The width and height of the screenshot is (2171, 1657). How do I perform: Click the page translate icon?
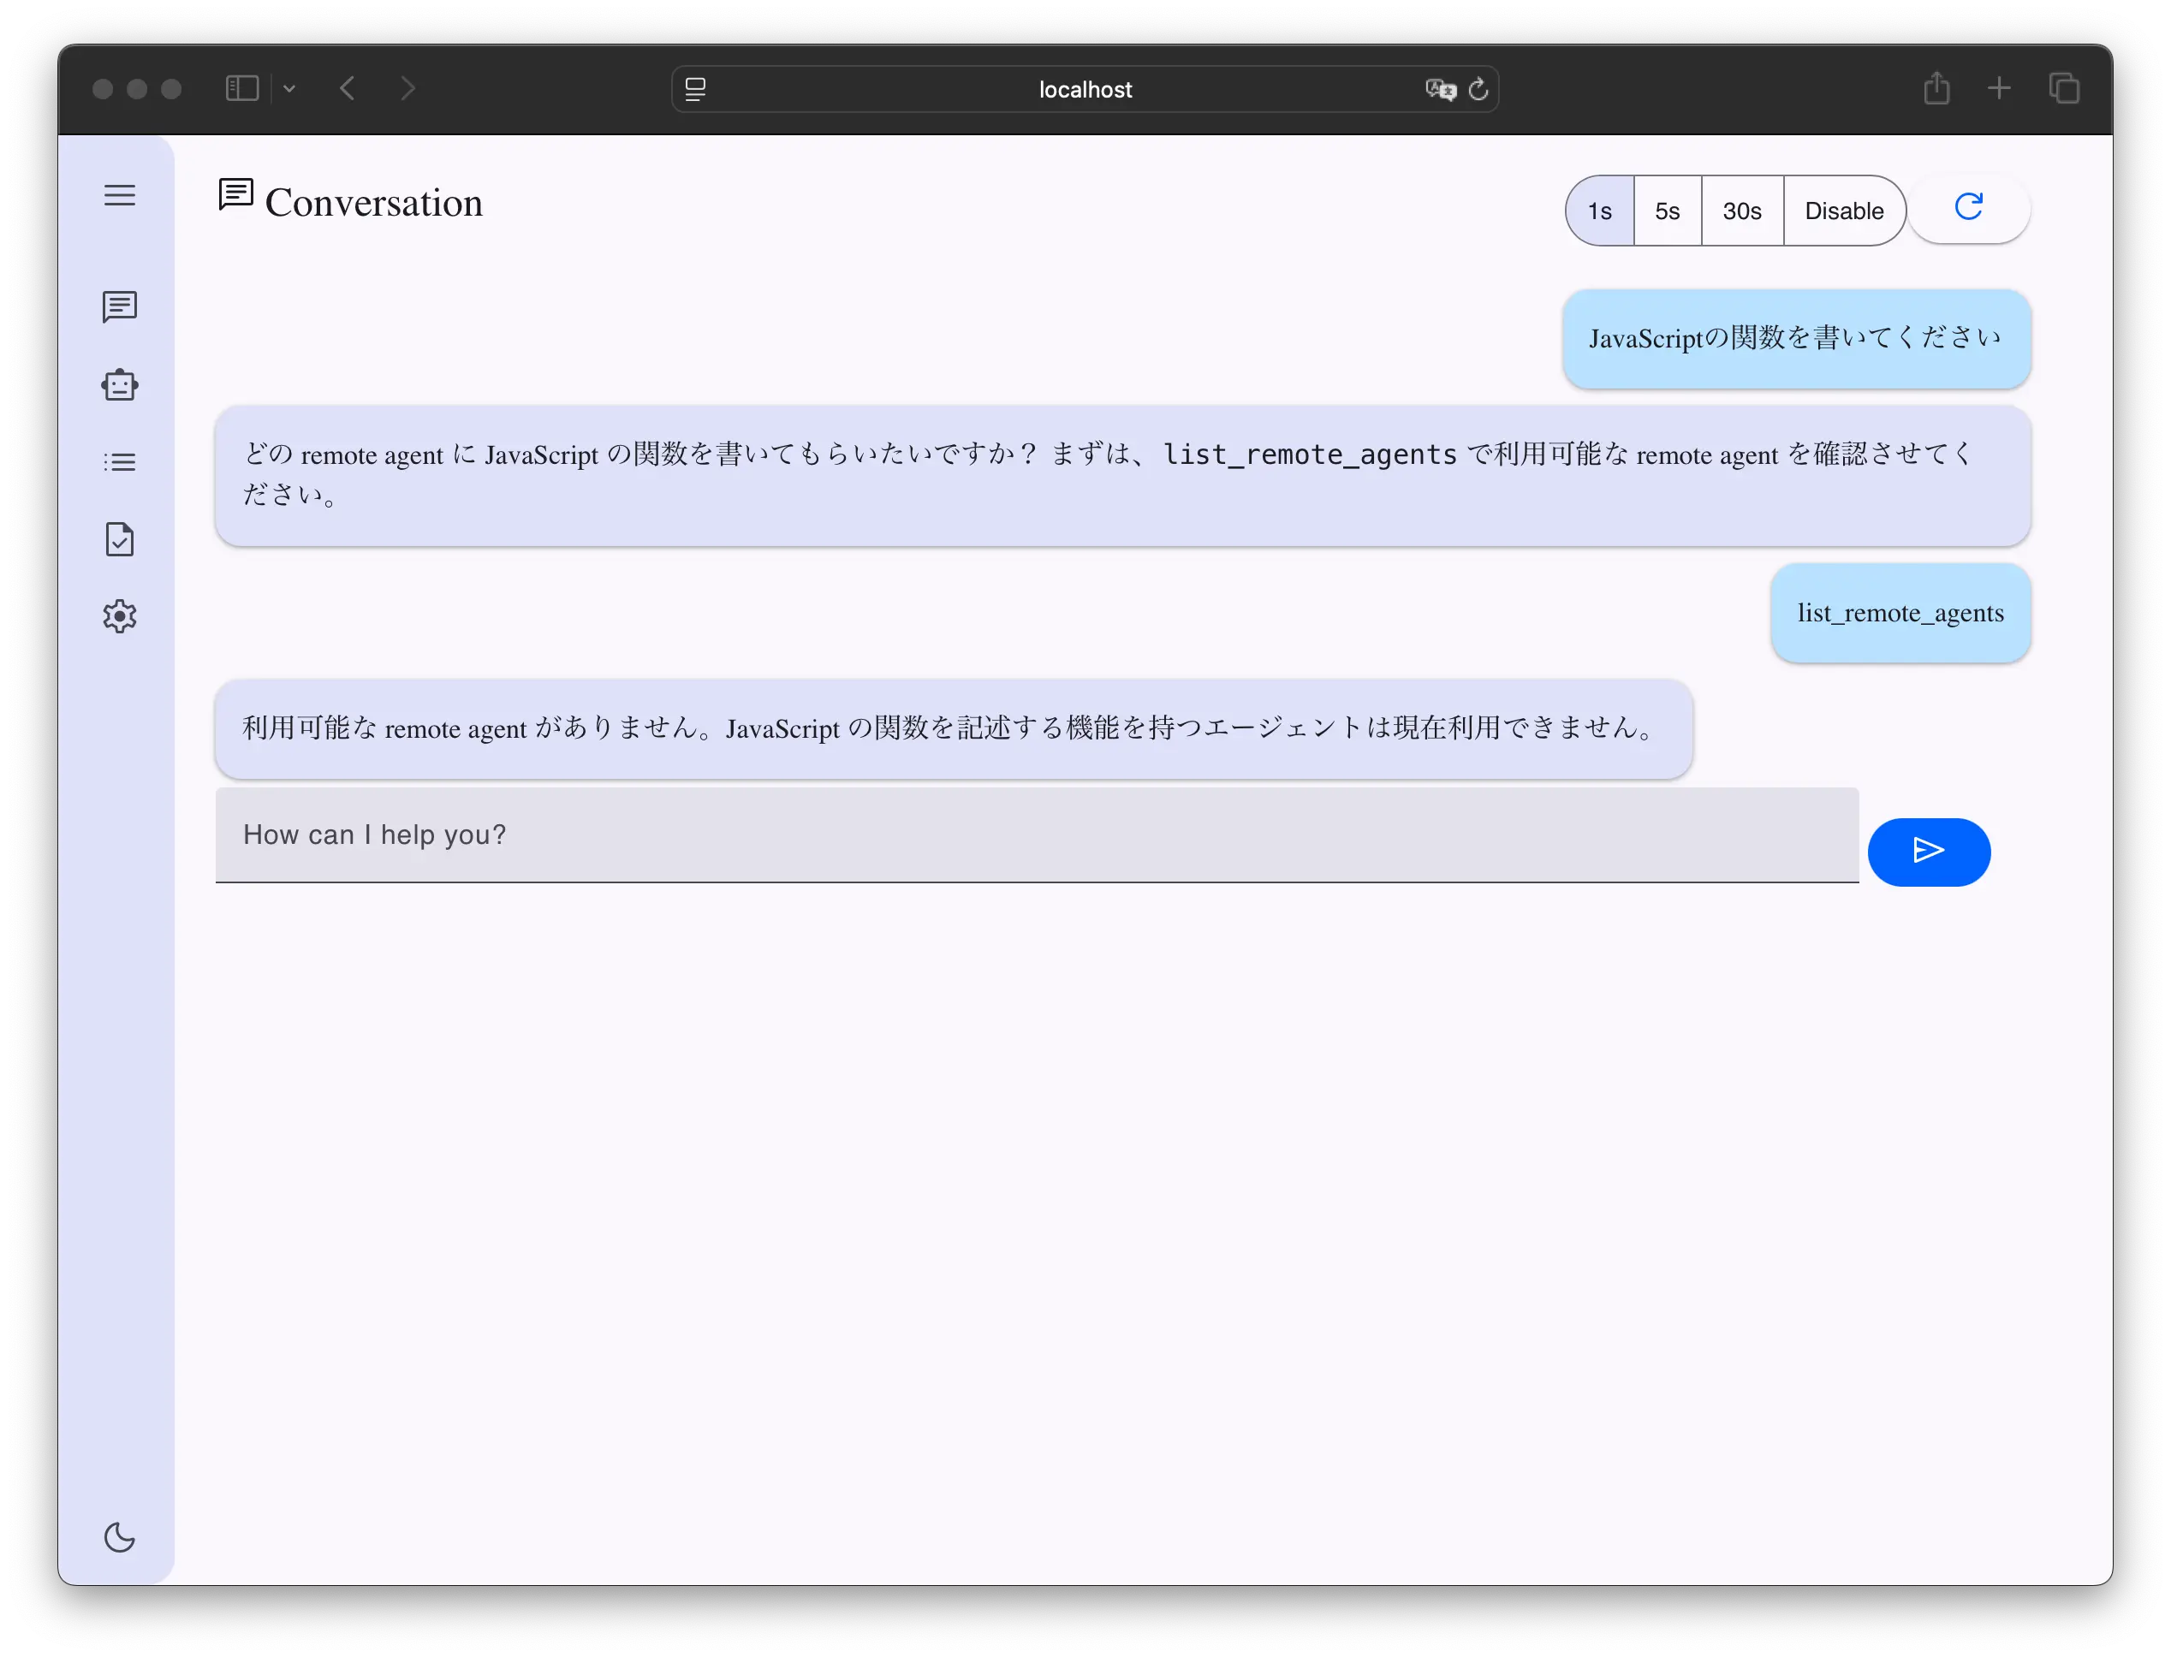click(1440, 90)
